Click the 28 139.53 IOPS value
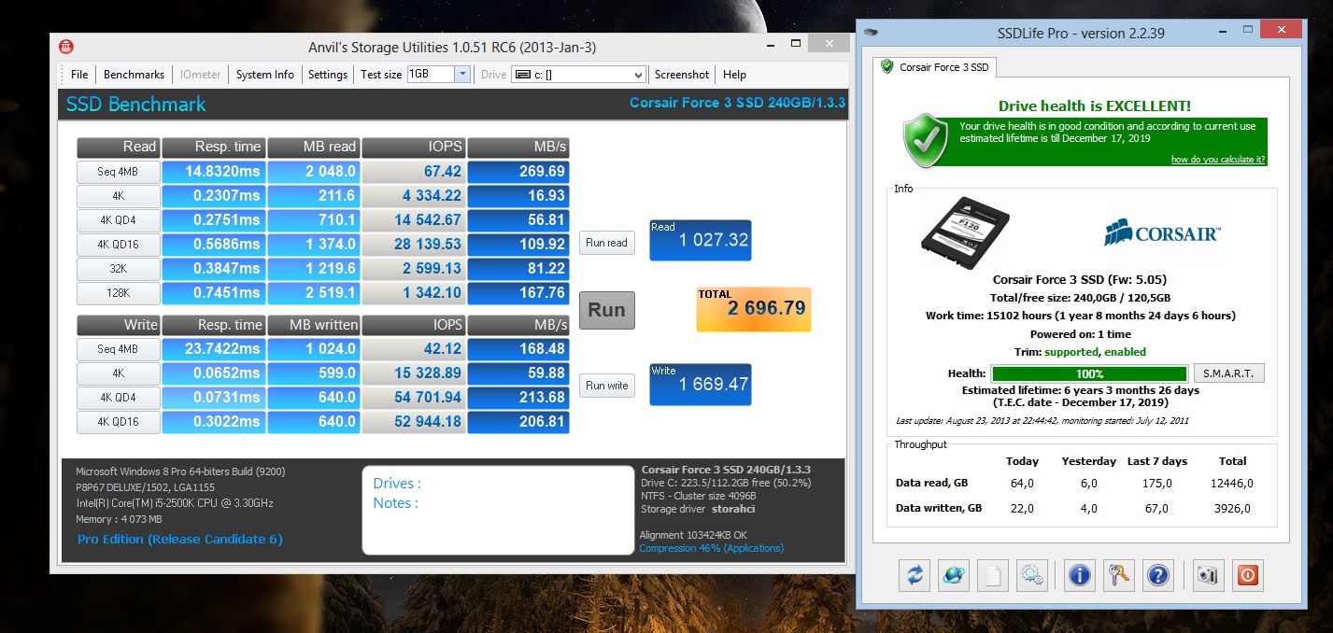 click(x=413, y=245)
